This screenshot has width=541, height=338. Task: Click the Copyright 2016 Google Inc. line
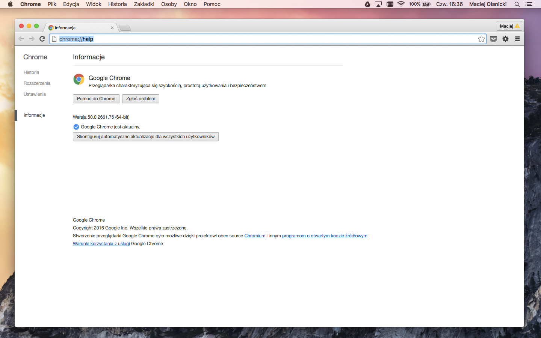130,228
